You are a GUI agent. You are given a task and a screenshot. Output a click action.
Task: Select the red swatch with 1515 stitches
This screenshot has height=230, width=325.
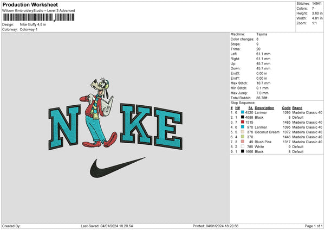[x=243, y=122]
